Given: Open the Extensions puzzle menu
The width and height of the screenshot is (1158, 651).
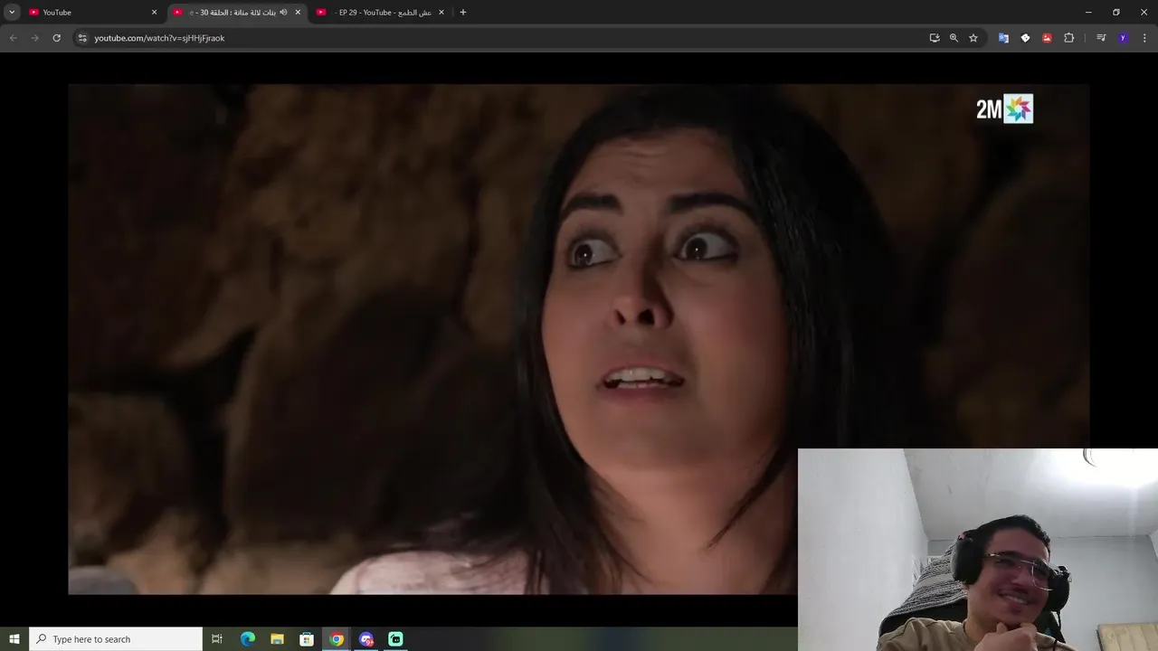Looking at the screenshot, I should pyautogui.click(x=1068, y=38).
